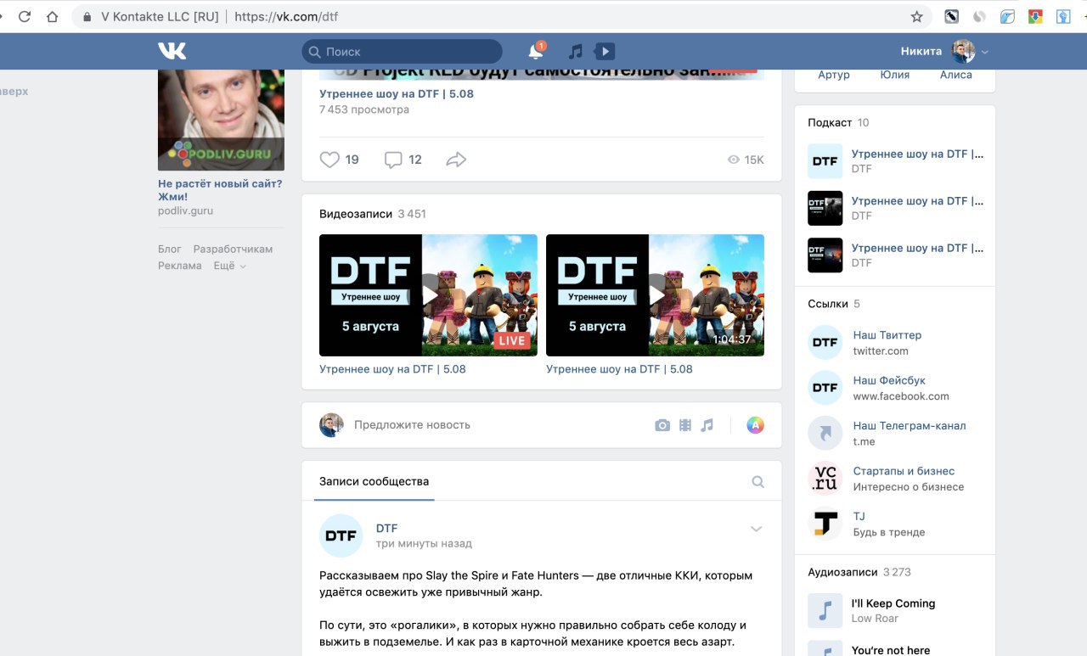Open friend Артур
Screen dimensions: 1087x656
click(x=834, y=75)
